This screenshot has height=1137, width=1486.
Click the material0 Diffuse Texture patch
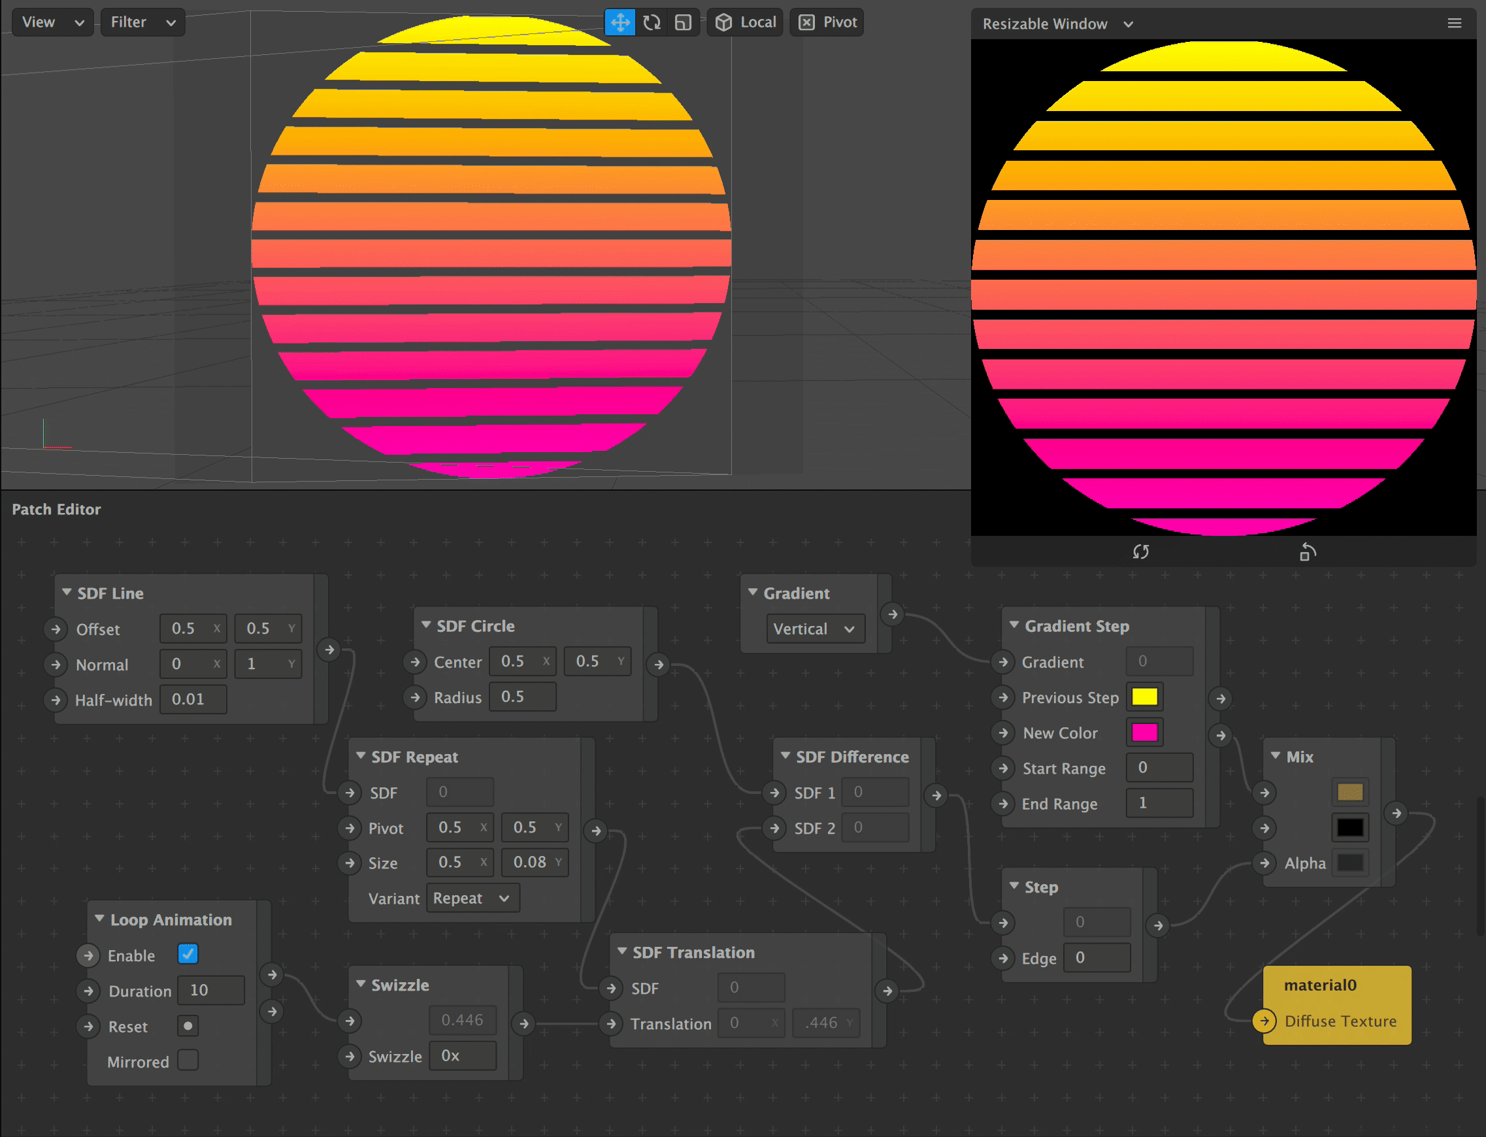[x=1336, y=1005]
